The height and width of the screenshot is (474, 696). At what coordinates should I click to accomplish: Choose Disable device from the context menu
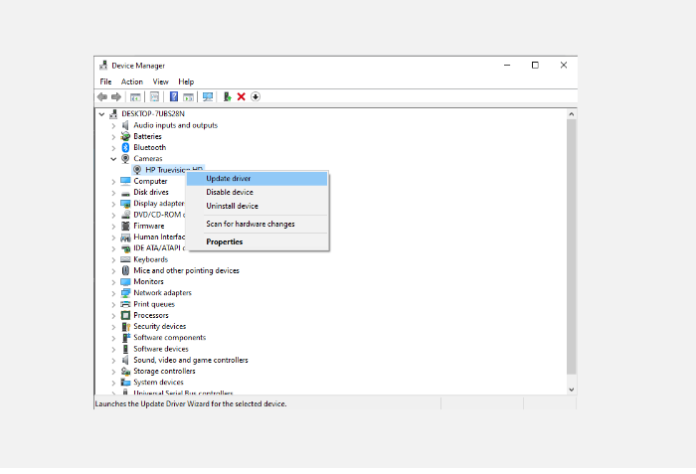click(x=257, y=192)
